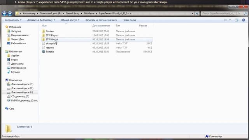Go forward with the Forward arrow button
249x140 pixels.
coord(10,14)
